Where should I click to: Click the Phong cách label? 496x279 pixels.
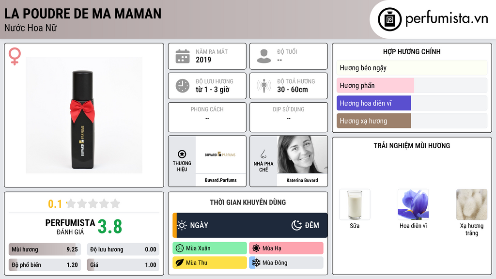[207, 109]
